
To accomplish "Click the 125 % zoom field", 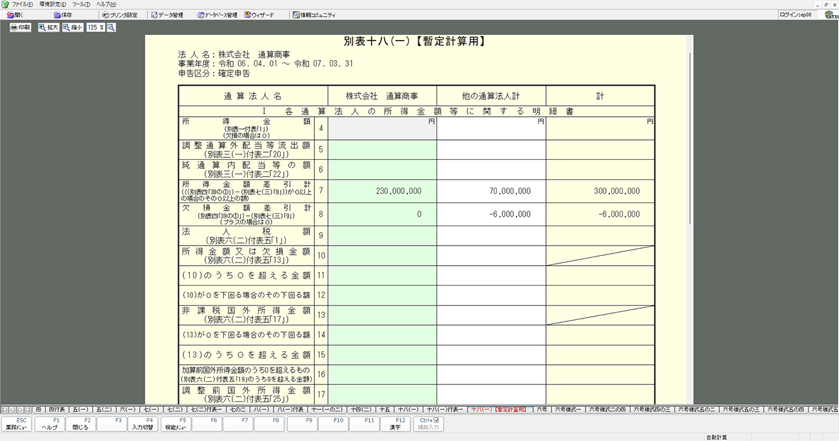I will click(x=96, y=28).
